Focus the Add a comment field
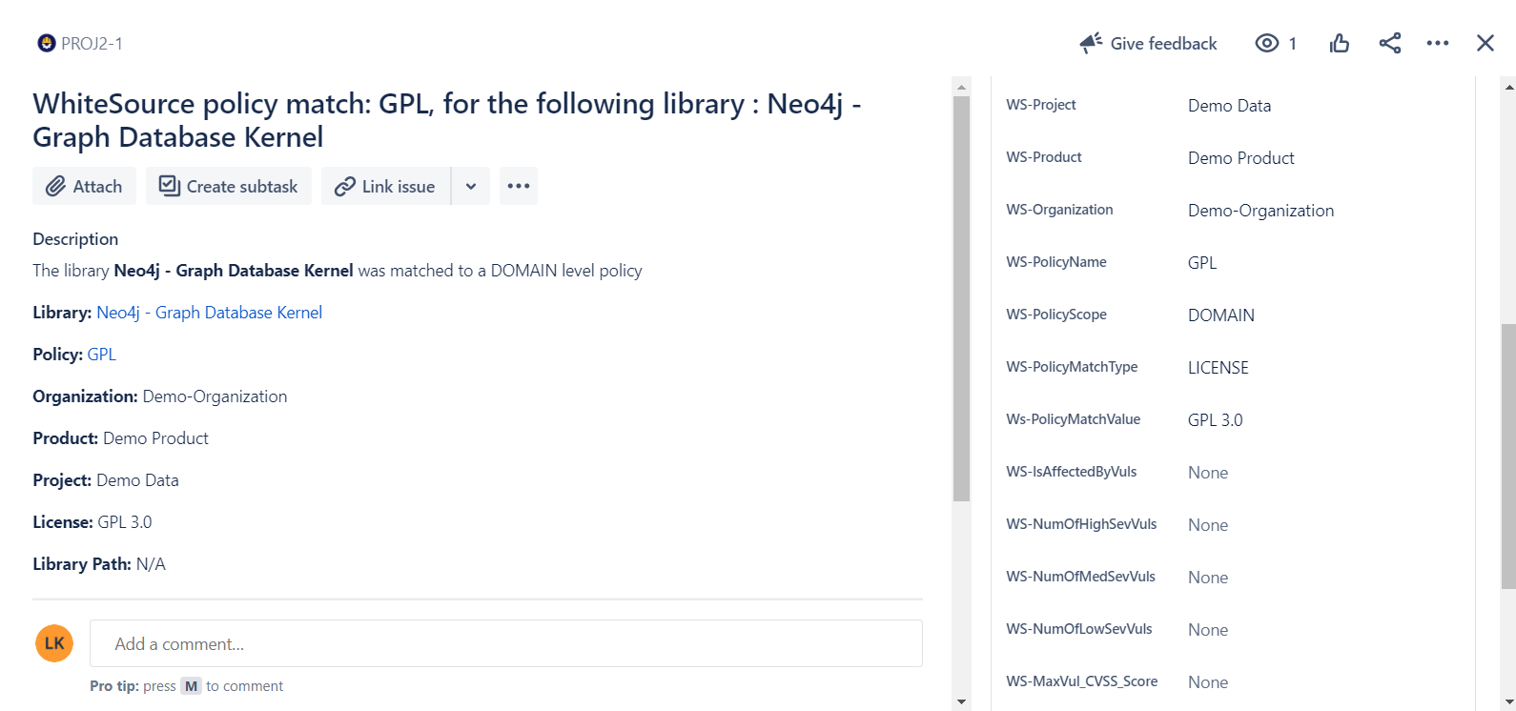Viewport: 1516px width, 711px height. (x=506, y=643)
